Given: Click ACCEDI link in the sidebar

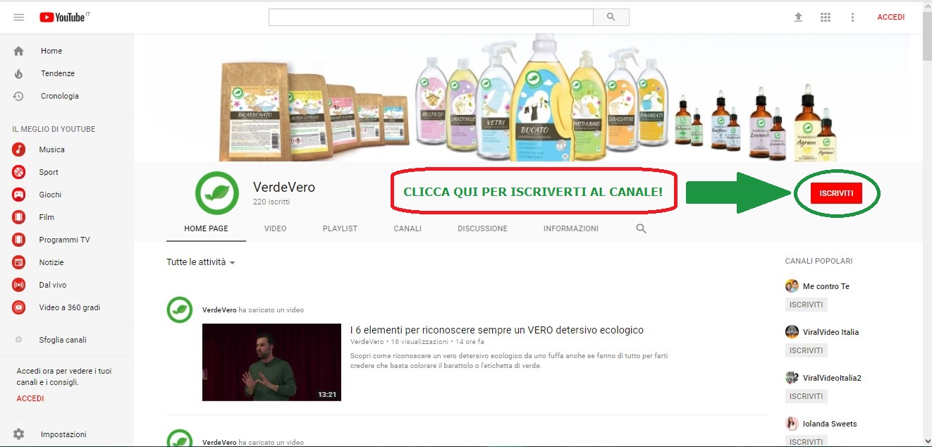Looking at the screenshot, I should click(x=30, y=398).
